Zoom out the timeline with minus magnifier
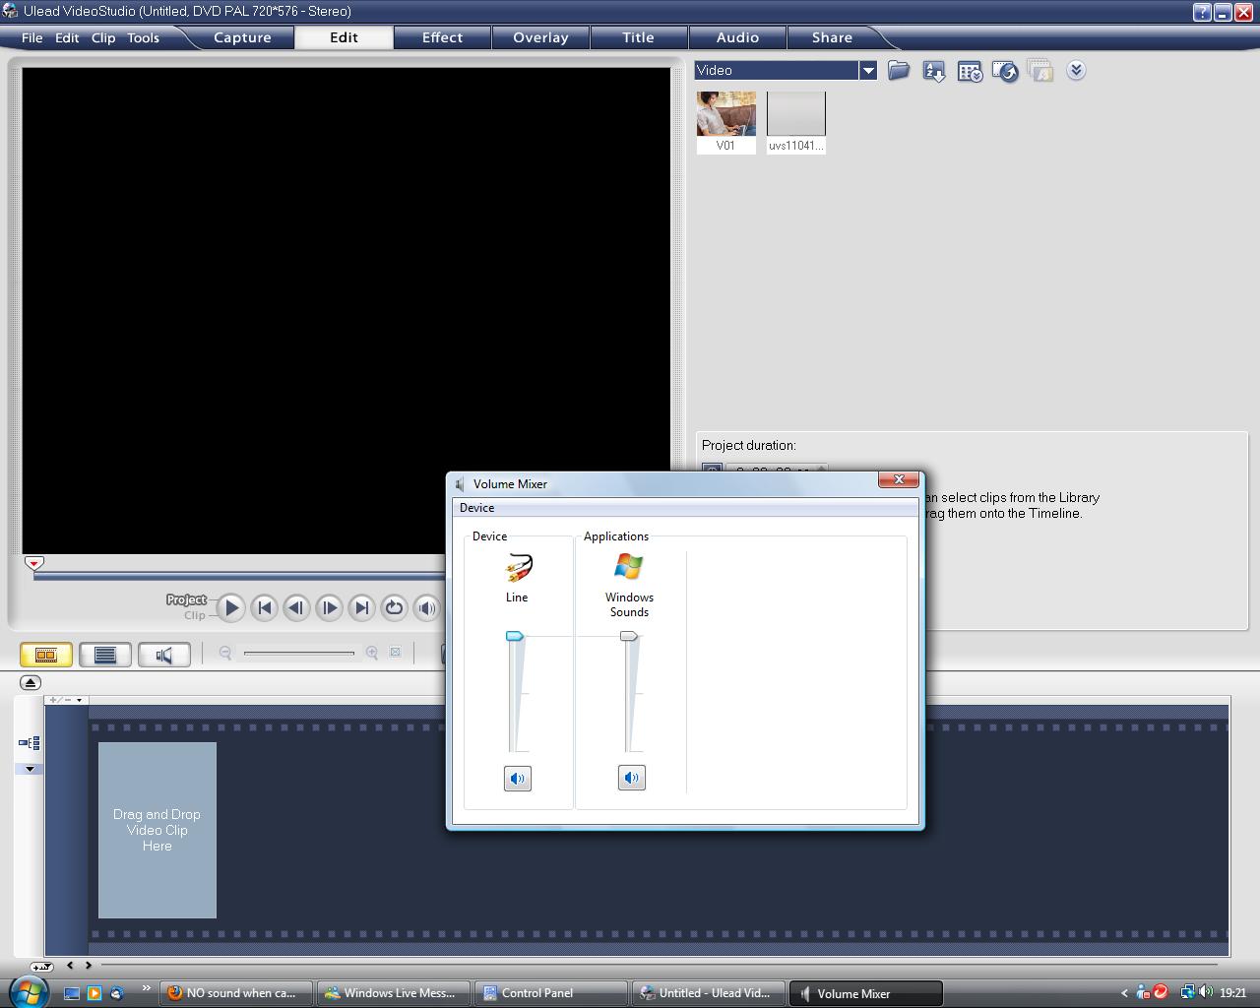 click(x=225, y=653)
